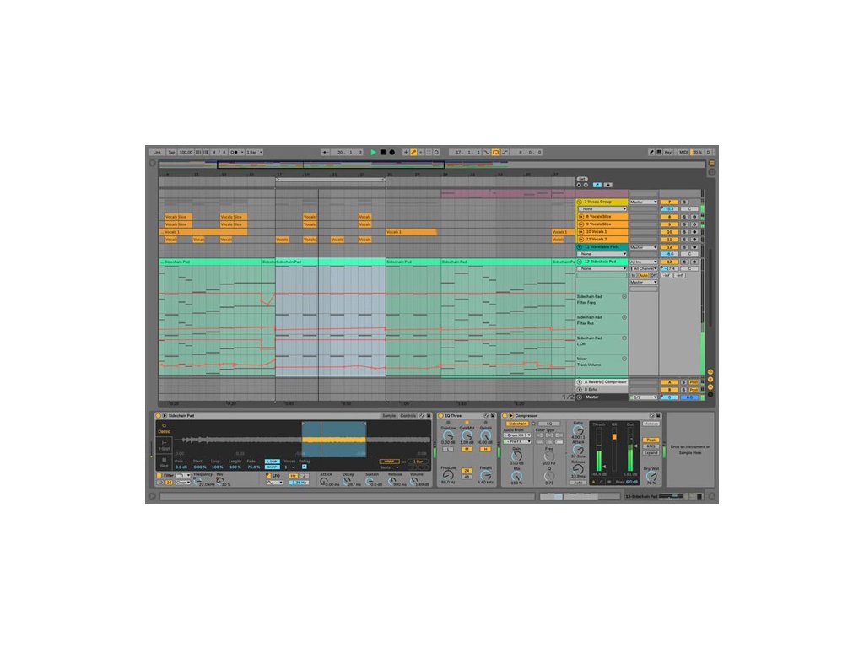Click the Punch-In switch icon
The width and height of the screenshot is (864, 648).
487,152
